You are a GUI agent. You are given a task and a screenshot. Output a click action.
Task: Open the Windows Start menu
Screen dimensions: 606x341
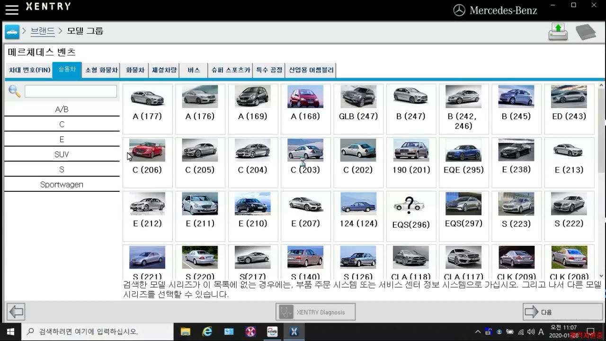[x=10, y=332]
